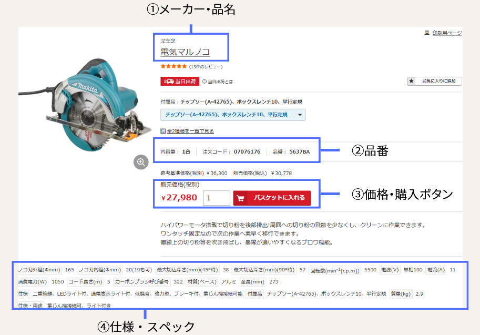The height and width of the screenshot is (335, 480).
Task: Click the red 当日出荷 truck badge
Action: [x=180, y=82]
